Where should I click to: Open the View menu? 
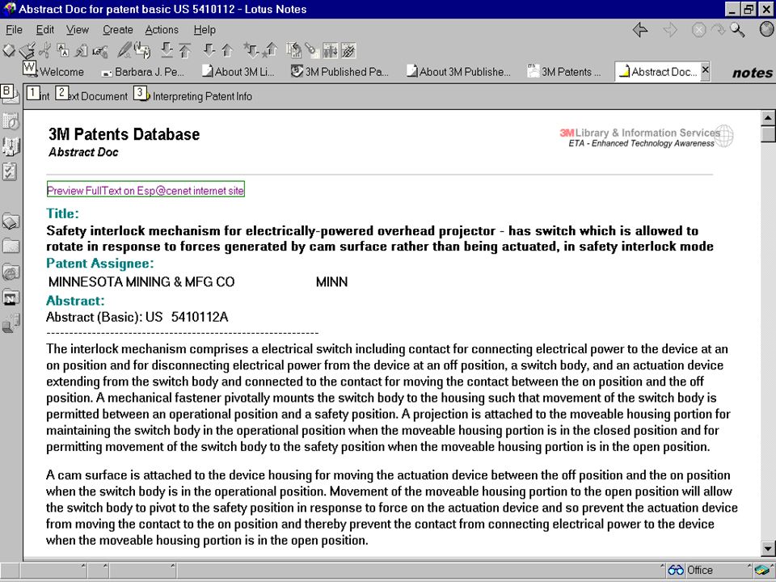[x=78, y=30]
